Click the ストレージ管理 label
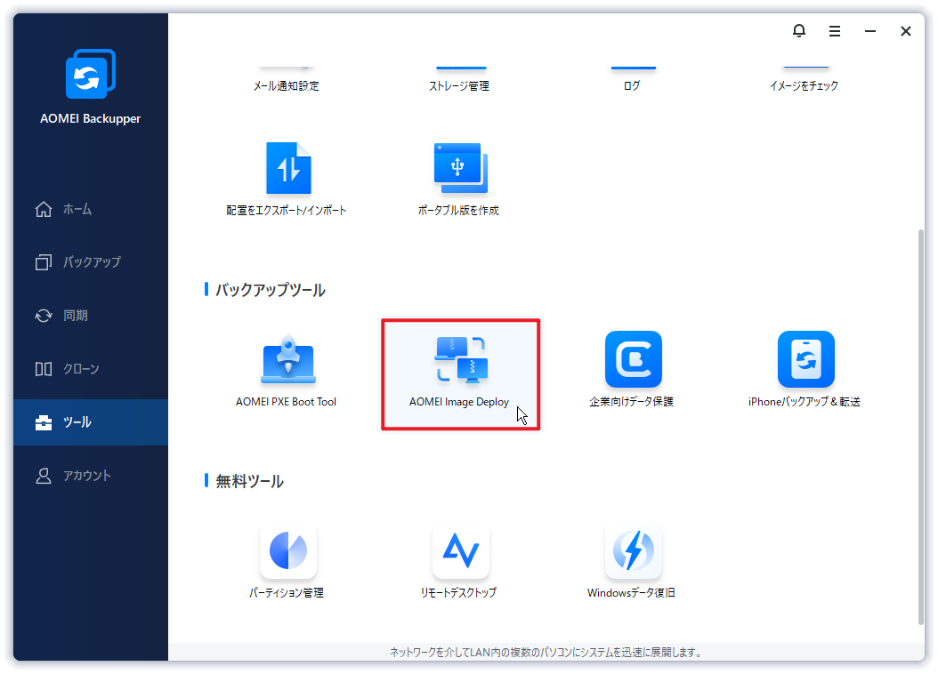The height and width of the screenshot is (674, 938). tap(459, 86)
